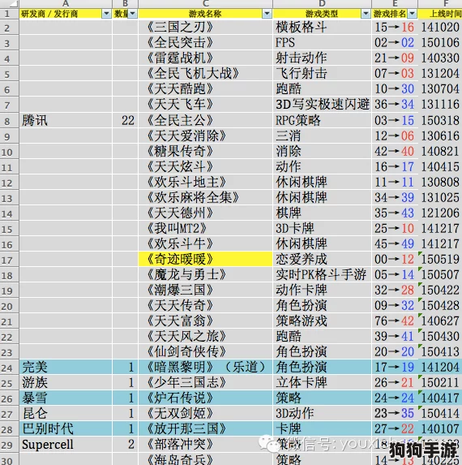Click the 完美 publisher cell
The width and height of the screenshot is (462, 465).
(x=66, y=368)
